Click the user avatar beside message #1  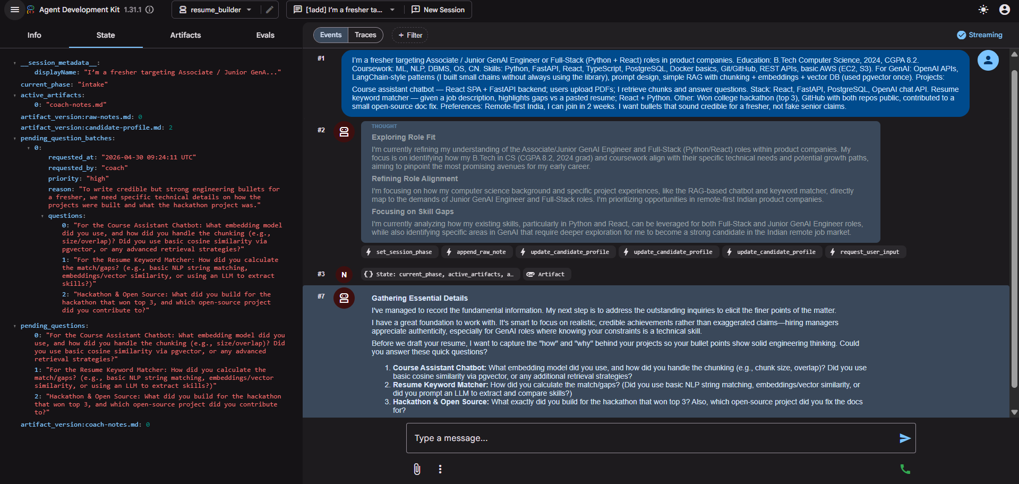point(988,61)
